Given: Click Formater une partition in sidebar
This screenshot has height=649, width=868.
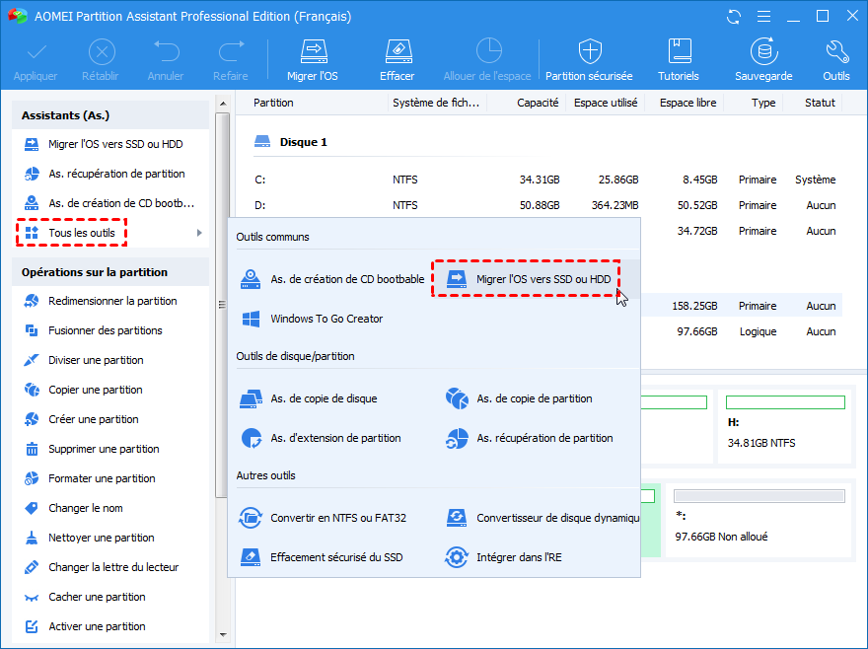Looking at the screenshot, I should click(102, 478).
